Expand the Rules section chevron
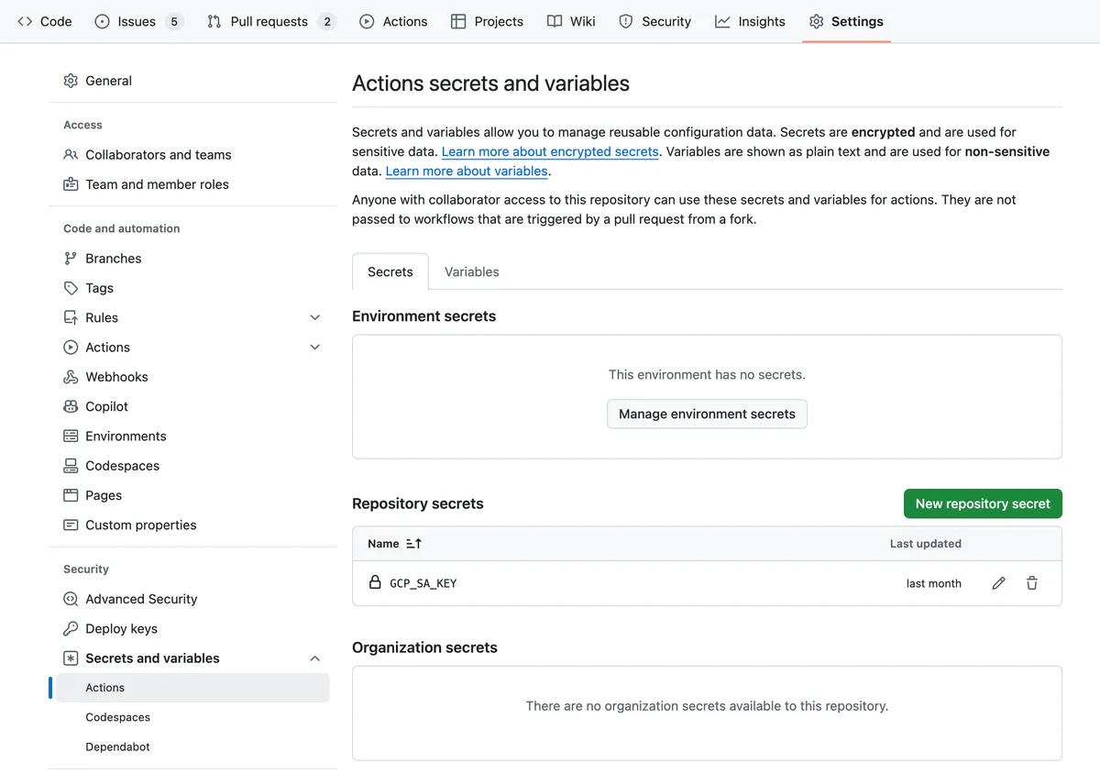 click(315, 317)
